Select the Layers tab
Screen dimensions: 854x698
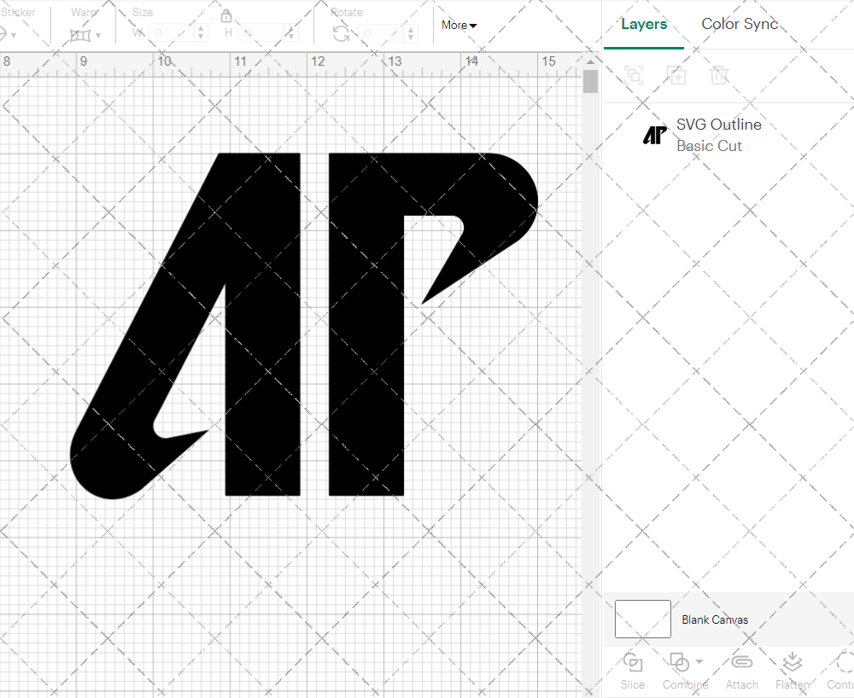tap(644, 24)
